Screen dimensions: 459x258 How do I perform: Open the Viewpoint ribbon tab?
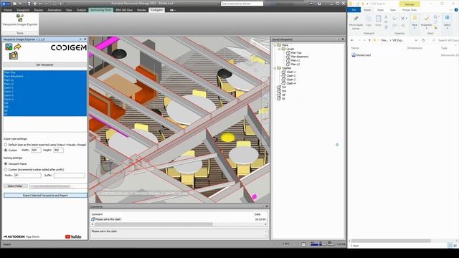pyautogui.click(x=23, y=10)
